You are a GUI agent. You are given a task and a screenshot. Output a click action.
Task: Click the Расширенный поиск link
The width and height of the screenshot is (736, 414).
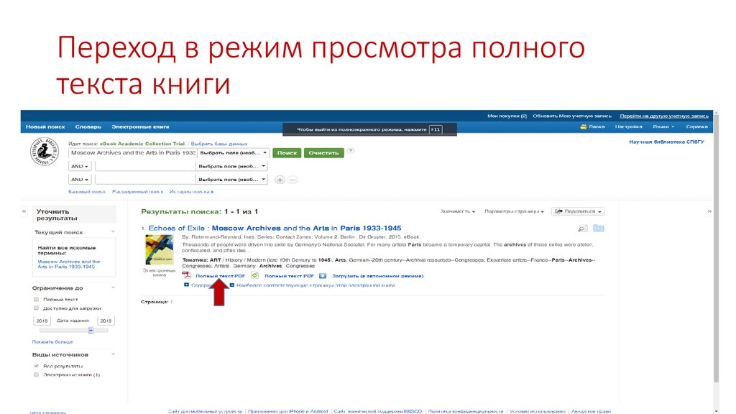(x=137, y=191)
